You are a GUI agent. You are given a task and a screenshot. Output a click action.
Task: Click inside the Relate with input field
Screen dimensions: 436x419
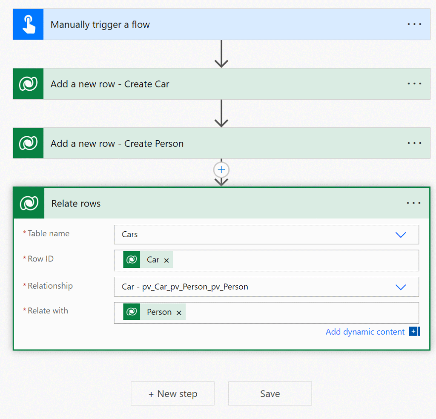(267, 313)
